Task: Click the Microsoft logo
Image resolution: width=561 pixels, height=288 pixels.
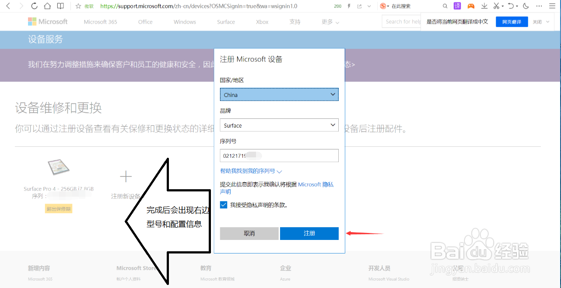Action: pyautogui.click(x=48, y=21)
